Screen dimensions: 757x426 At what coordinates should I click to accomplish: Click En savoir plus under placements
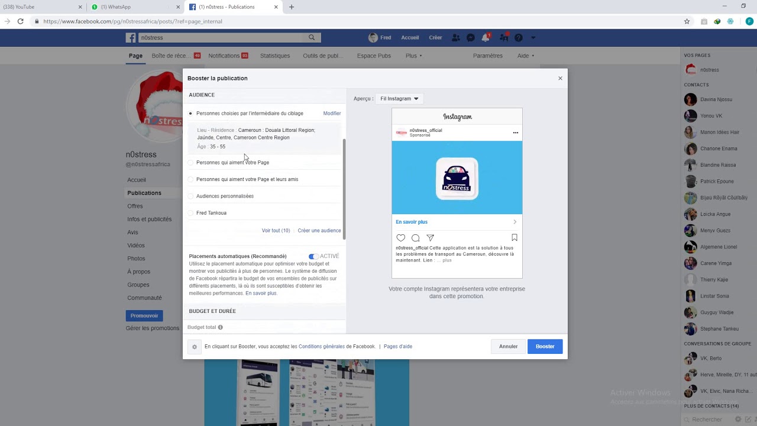[x=261, y=293]
